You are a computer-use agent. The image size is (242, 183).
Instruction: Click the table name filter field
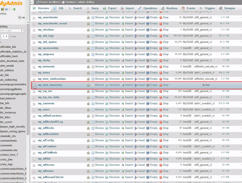point(10,31)
